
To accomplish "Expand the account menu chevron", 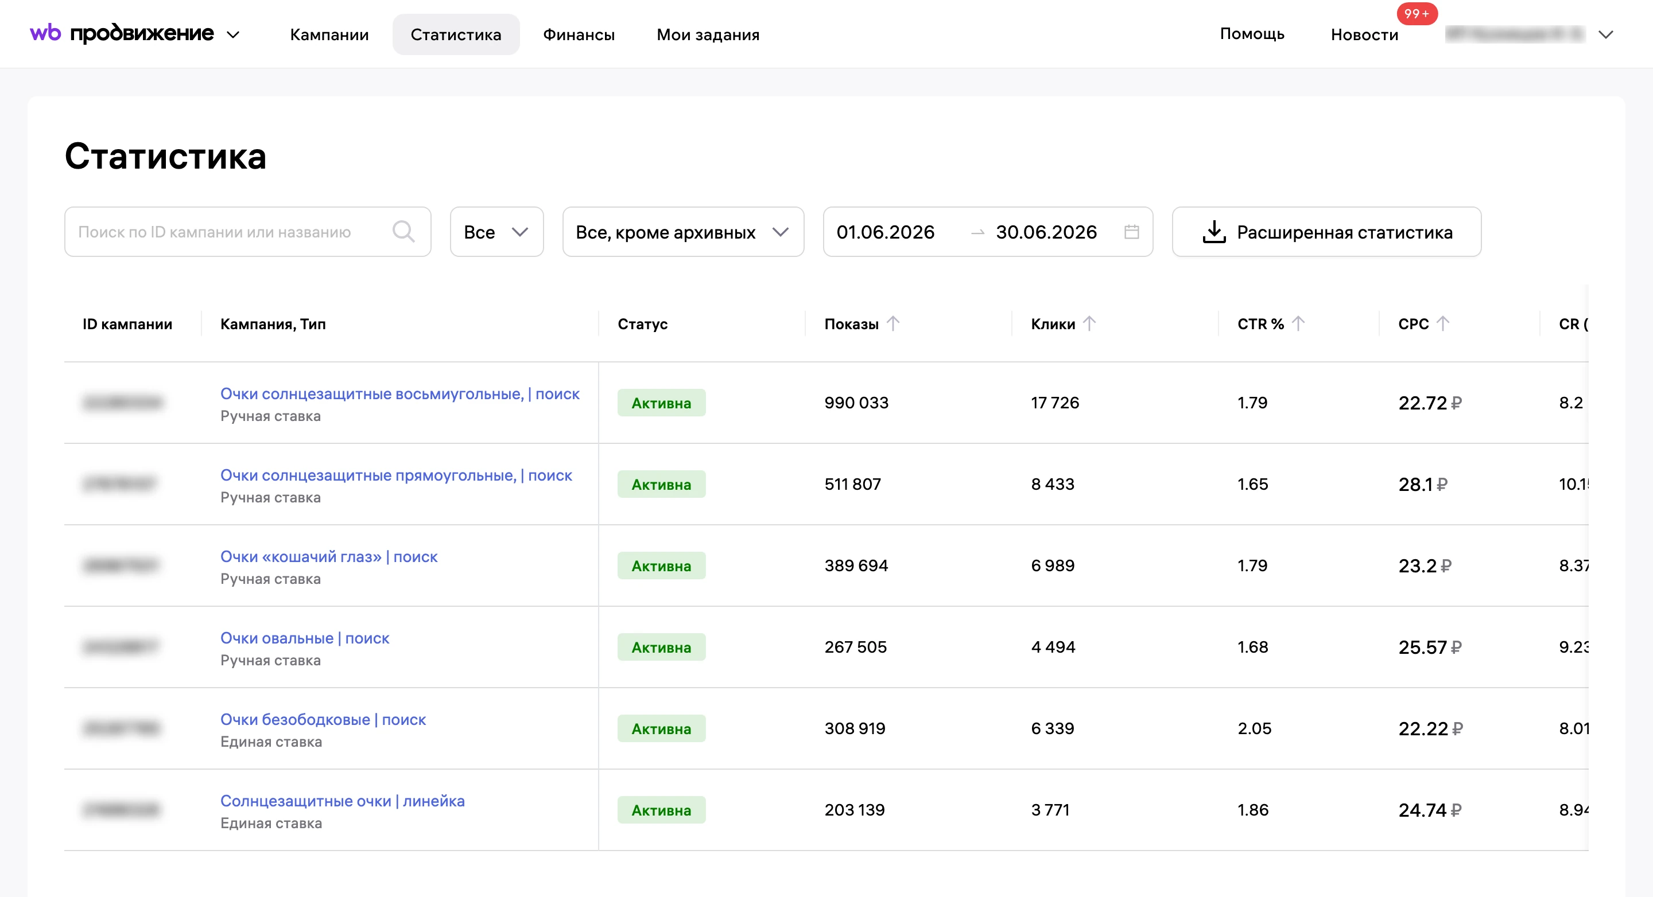I will click(x=1605, y=34).
